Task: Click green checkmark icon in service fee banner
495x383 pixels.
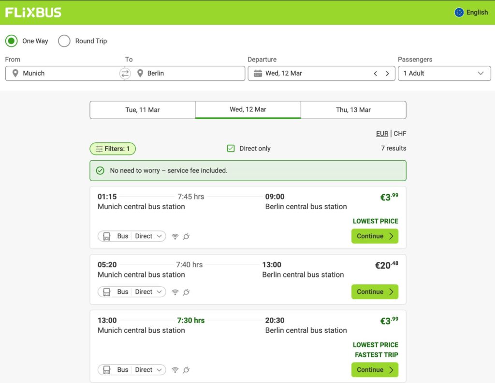Action: (x=100, y=170)
